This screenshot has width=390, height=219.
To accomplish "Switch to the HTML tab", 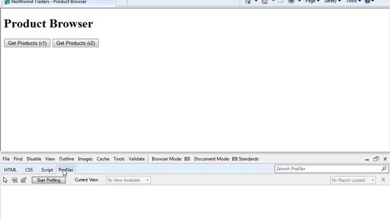I will [x=10, y=170].
